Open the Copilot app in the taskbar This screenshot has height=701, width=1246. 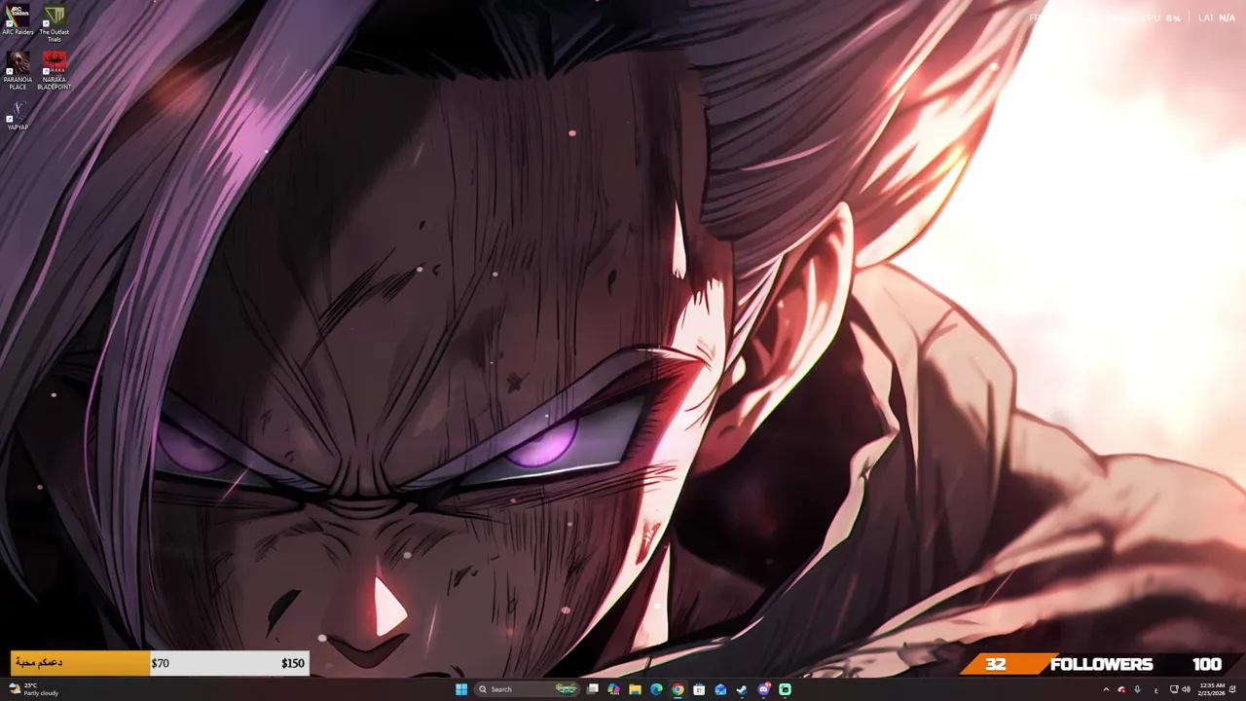(613, 689)
